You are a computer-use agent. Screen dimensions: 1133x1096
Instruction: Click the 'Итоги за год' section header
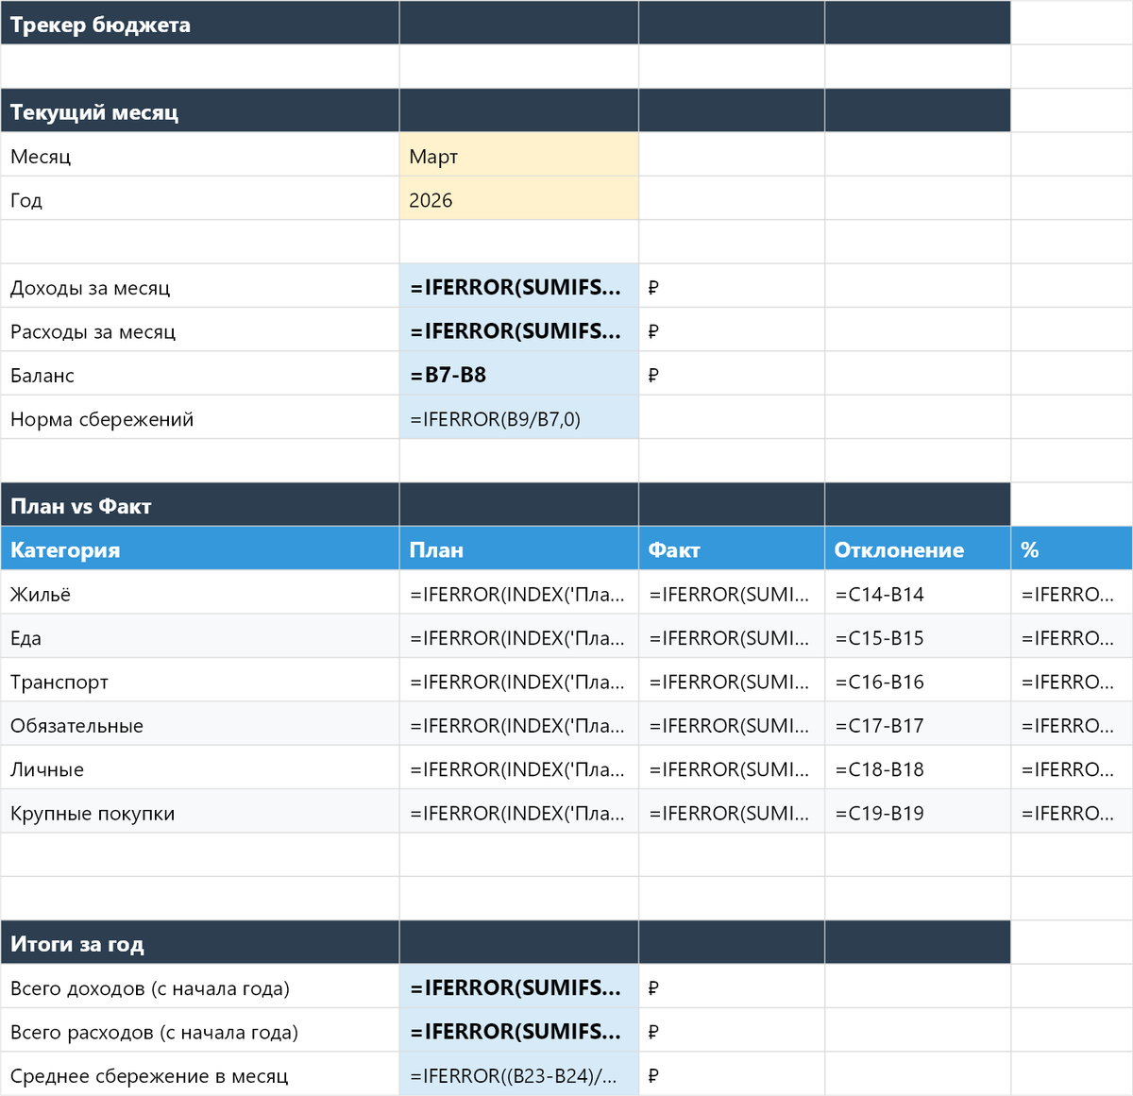point(199,944)
